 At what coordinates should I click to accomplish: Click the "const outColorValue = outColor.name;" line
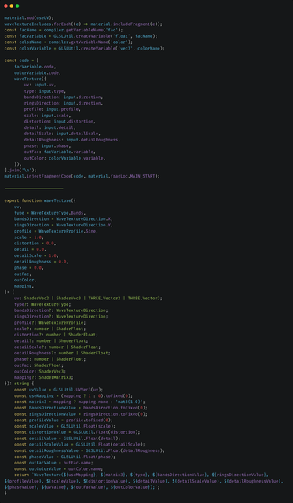coord(59,469)
